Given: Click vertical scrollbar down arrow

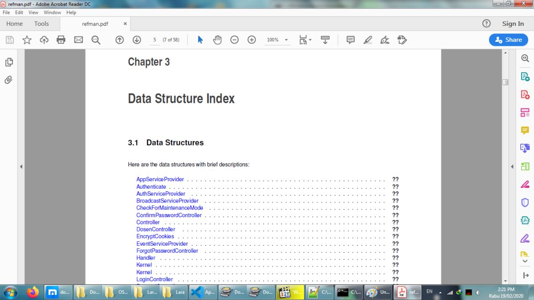Looking at the screenshot, I should click(506, 281).
